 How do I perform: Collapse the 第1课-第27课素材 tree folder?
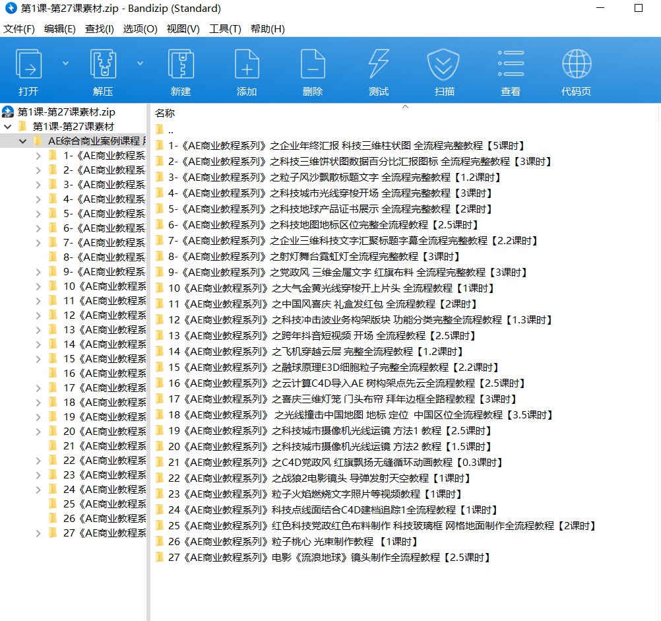[8, 127]
